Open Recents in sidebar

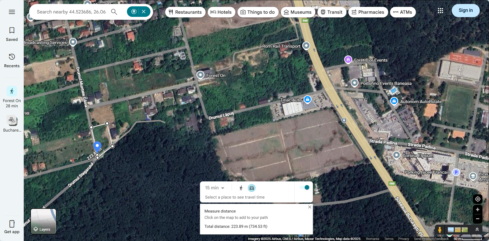(12, 60)
